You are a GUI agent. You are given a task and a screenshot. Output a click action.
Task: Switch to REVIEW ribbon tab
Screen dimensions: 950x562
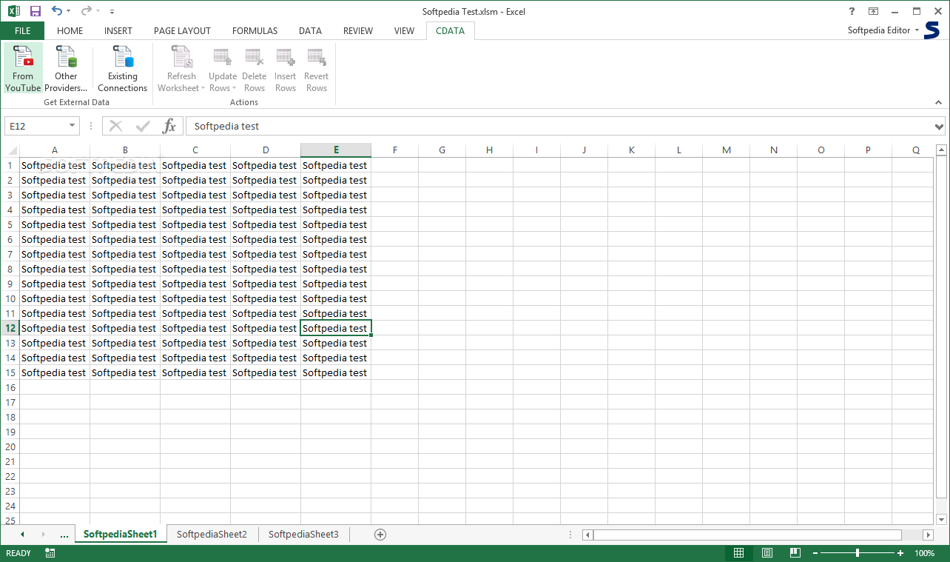[358, 30]
